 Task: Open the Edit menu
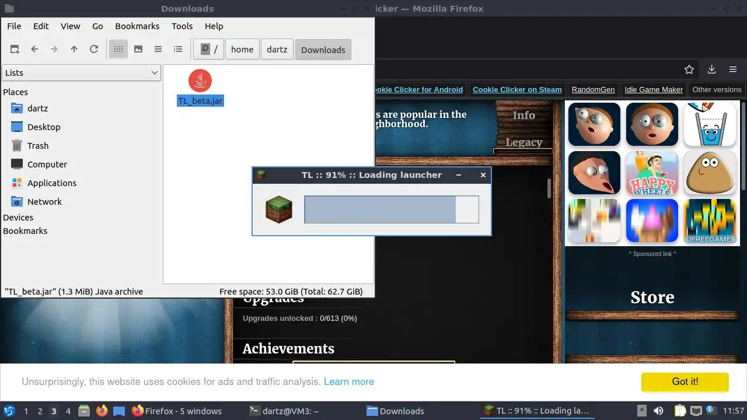tap(41, 26)
